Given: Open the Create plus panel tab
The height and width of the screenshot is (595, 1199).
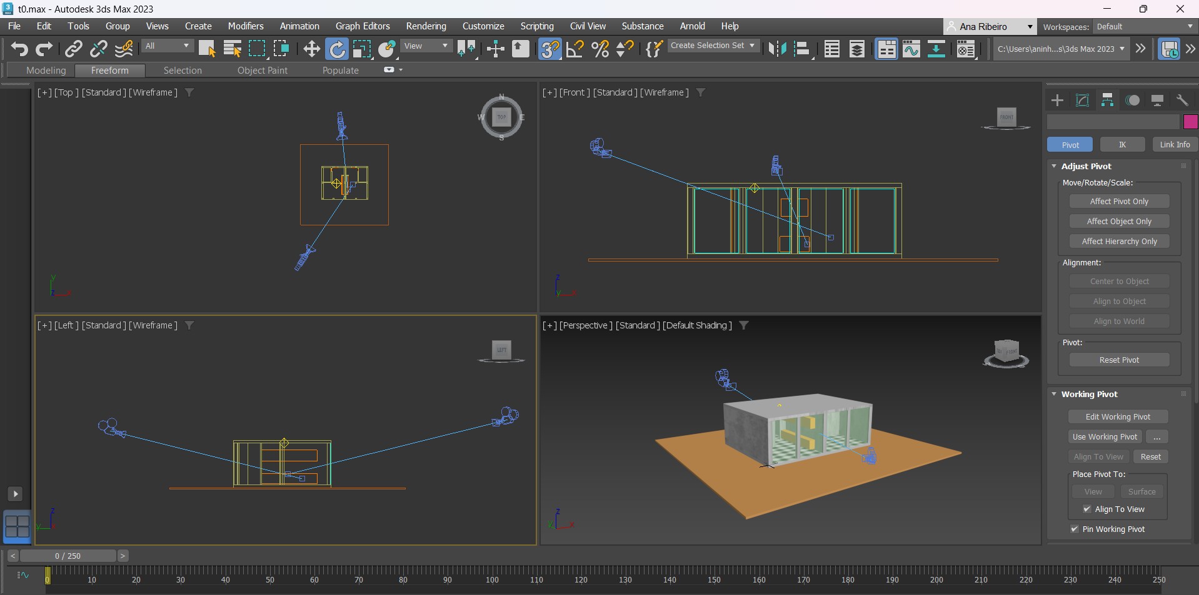Looking at the screenshot, I should click(1057, 101).
